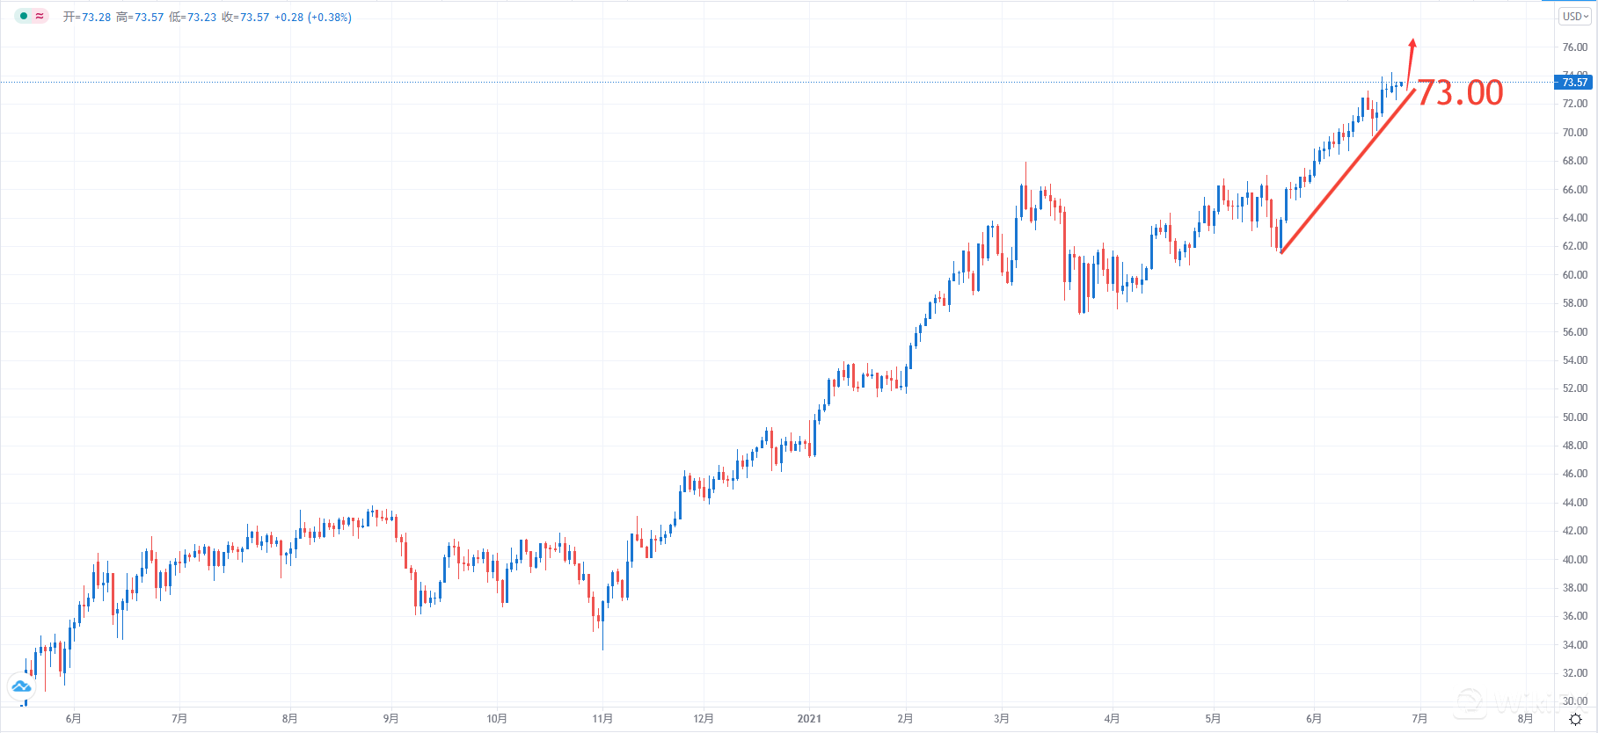This screenshot has height=733, width=1598.
Task: Click the 9月 time axis label
Action: [x=391, y=719]
